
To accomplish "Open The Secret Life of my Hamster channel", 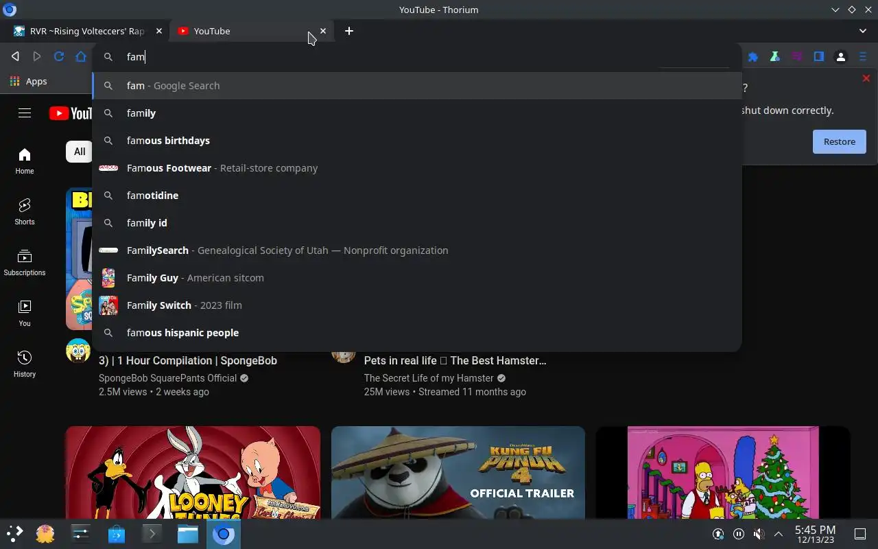I will pos(429,378).
